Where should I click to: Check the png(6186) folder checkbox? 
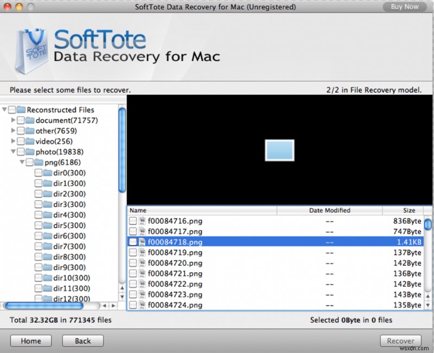[x=30, y=162]
